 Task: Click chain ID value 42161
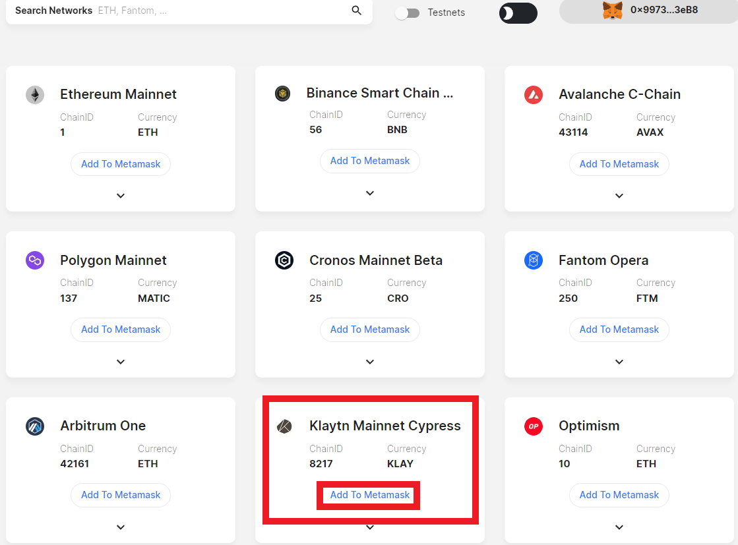(x=75, y=464)
